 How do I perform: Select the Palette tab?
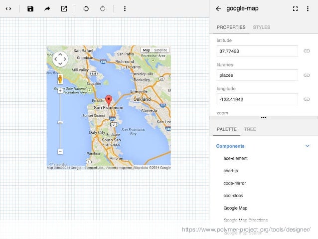click(226, 129)
